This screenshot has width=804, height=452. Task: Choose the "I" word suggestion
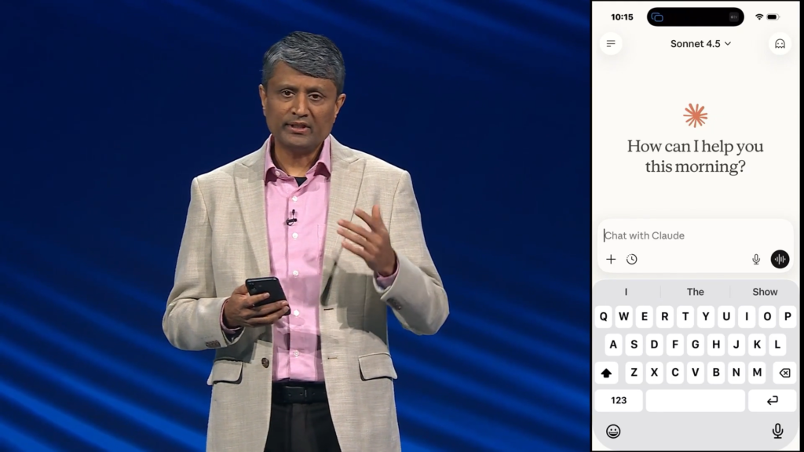coord(626,292)
